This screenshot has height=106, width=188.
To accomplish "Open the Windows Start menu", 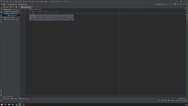I will click(2, 105).
